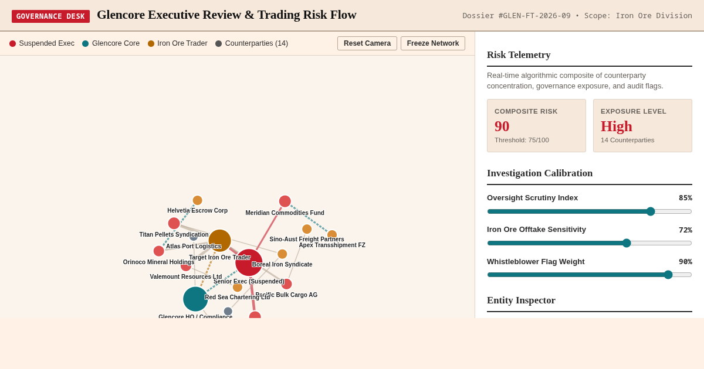Select the large Target Iron Ore Trader node
The width and height of the screenshot is (704, 369).
coord(219,241)
